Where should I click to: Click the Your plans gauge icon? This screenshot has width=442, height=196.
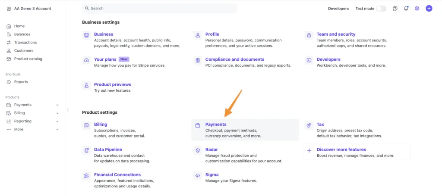[86, 60]
